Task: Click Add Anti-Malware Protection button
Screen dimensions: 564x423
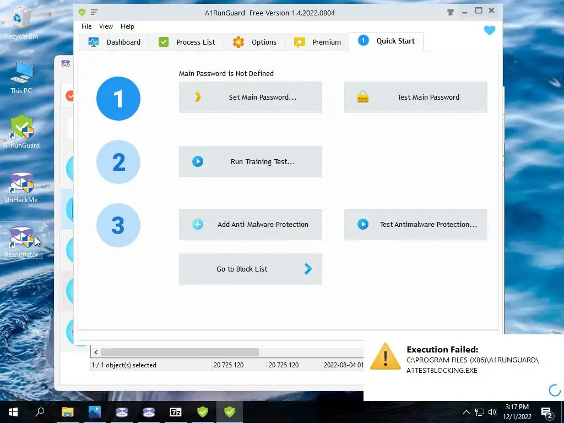Action: (x=251, y=225)
